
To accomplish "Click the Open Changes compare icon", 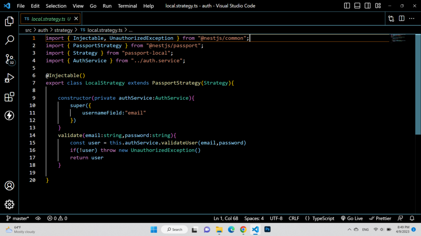I will click(391, 18).
